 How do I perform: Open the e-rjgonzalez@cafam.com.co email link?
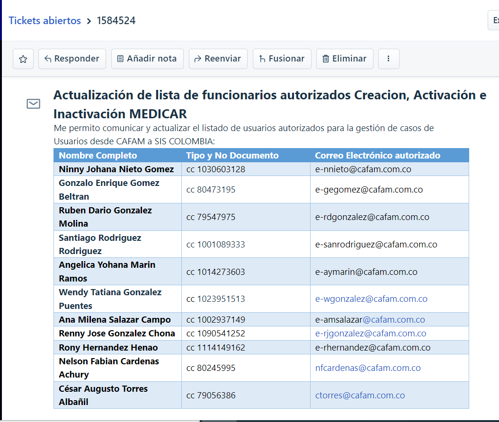370,333
